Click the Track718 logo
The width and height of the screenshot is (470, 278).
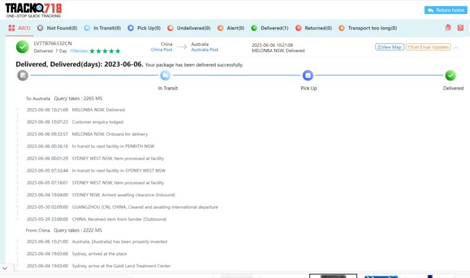pyautogui.click(x=33, y=11)
